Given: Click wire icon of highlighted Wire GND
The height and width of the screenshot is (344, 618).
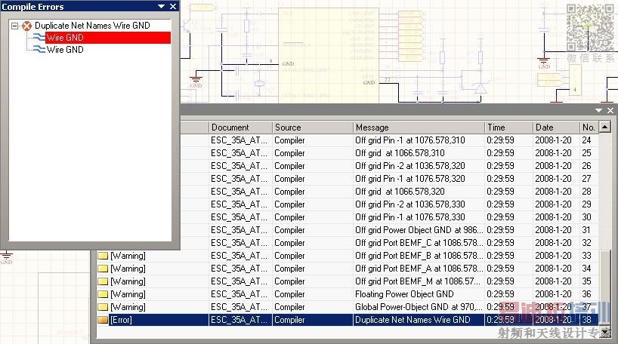Looking at the screenshot, I should point(39,38).
